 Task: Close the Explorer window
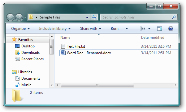(171, 6)
